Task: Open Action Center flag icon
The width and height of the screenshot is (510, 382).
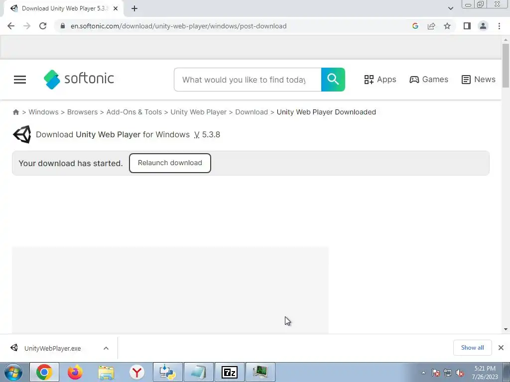Action: (x=436, y=373)
